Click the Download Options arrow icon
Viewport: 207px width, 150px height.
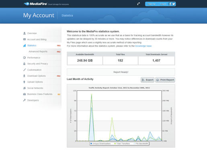point(24,76)
